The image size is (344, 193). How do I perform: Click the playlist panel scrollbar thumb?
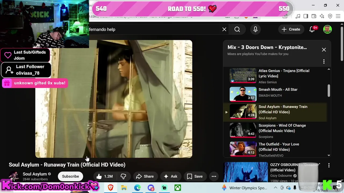(x=329, y=91)
